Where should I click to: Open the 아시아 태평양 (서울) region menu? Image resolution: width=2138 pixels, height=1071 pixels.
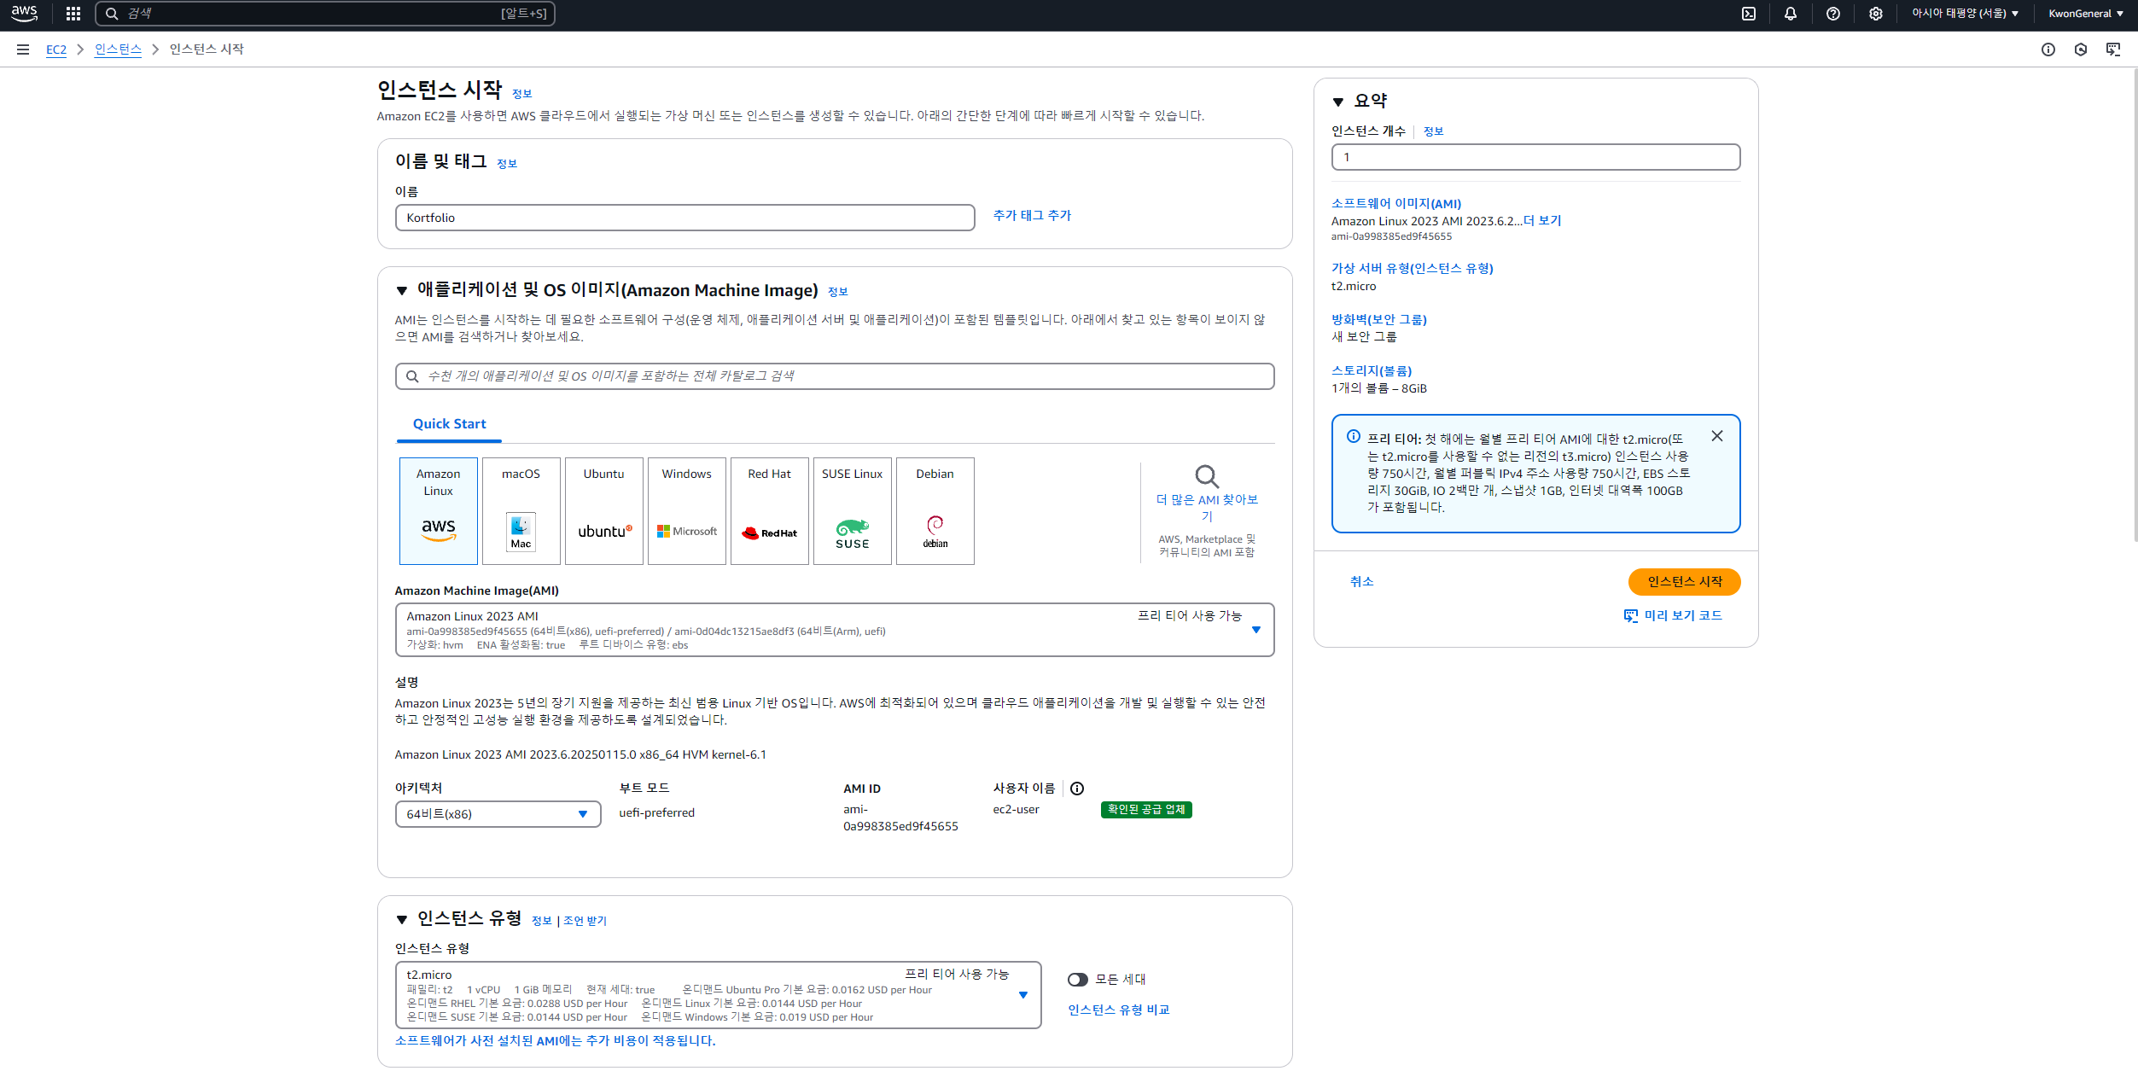[1964, 14]
